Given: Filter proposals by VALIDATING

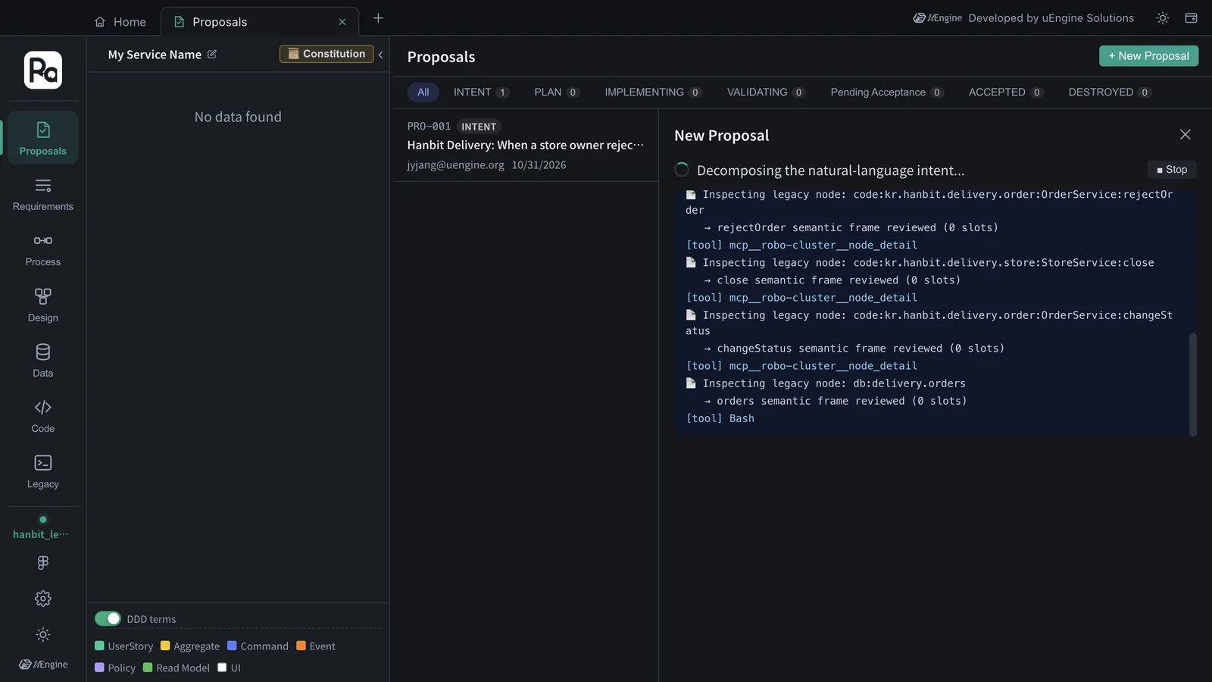Looking at the screenshot, I should [x=766, y=92].
